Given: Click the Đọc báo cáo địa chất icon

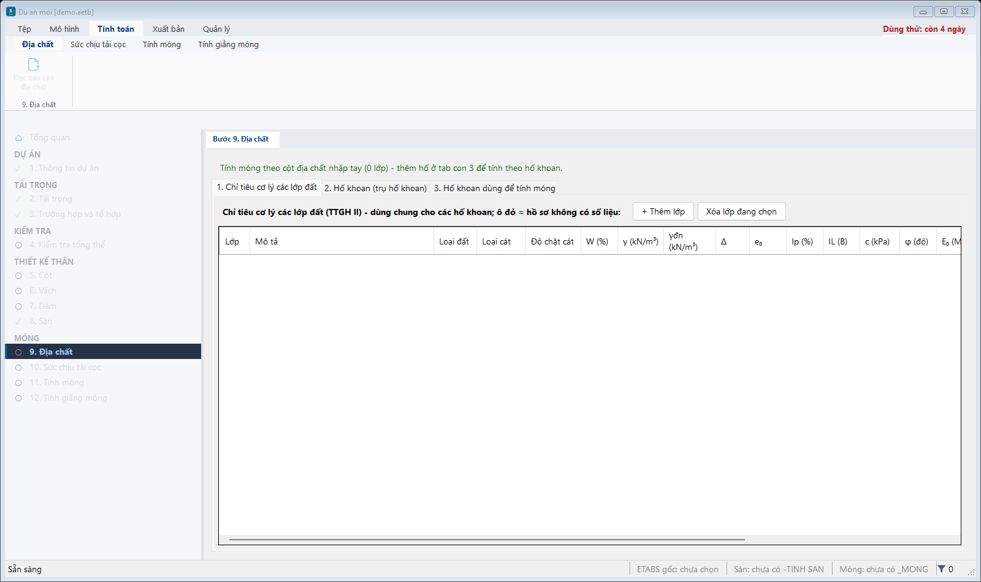Looking at the screenshot, I should coord(34,64).
